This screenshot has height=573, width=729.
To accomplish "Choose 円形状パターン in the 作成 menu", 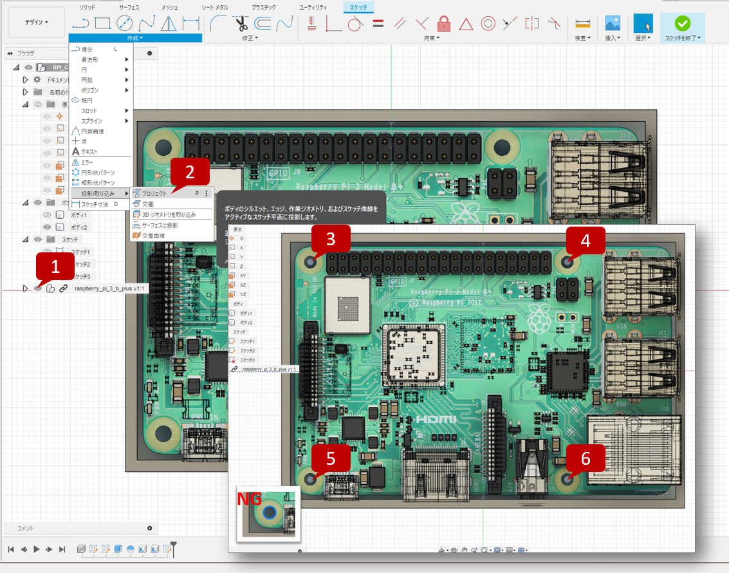I will [x=98, y=173].
